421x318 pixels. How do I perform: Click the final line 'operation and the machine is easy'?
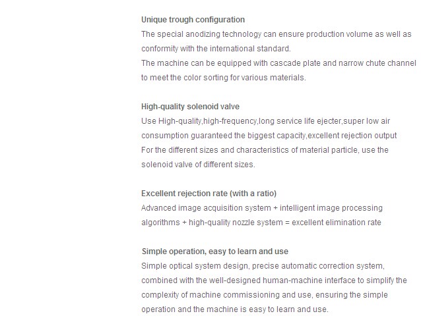click(x=235, y=309)
